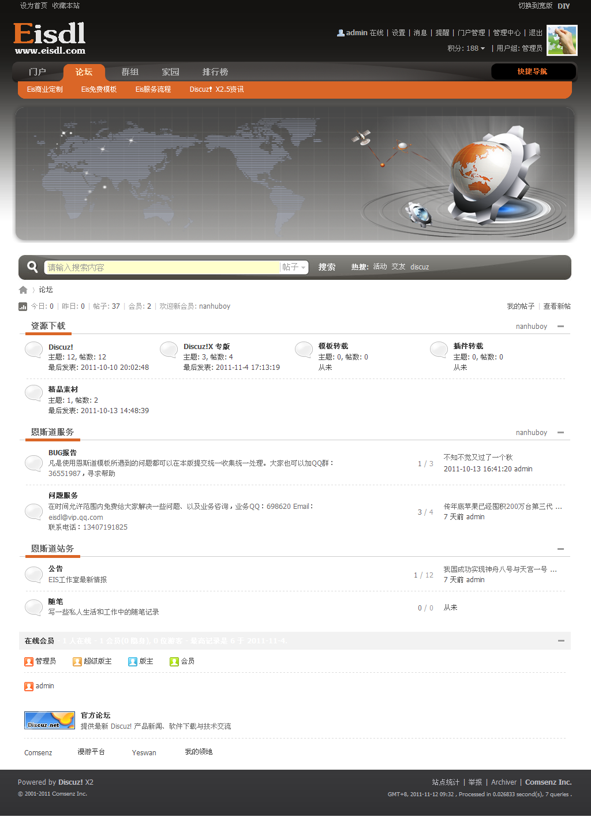Open the 帖子 search type dropdown
This screenshot has height=817, width=591.
[x=294, y=267]
